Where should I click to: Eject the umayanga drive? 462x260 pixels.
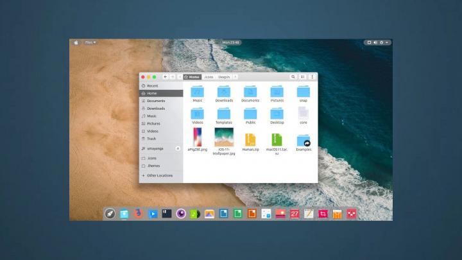click(178, 148)
